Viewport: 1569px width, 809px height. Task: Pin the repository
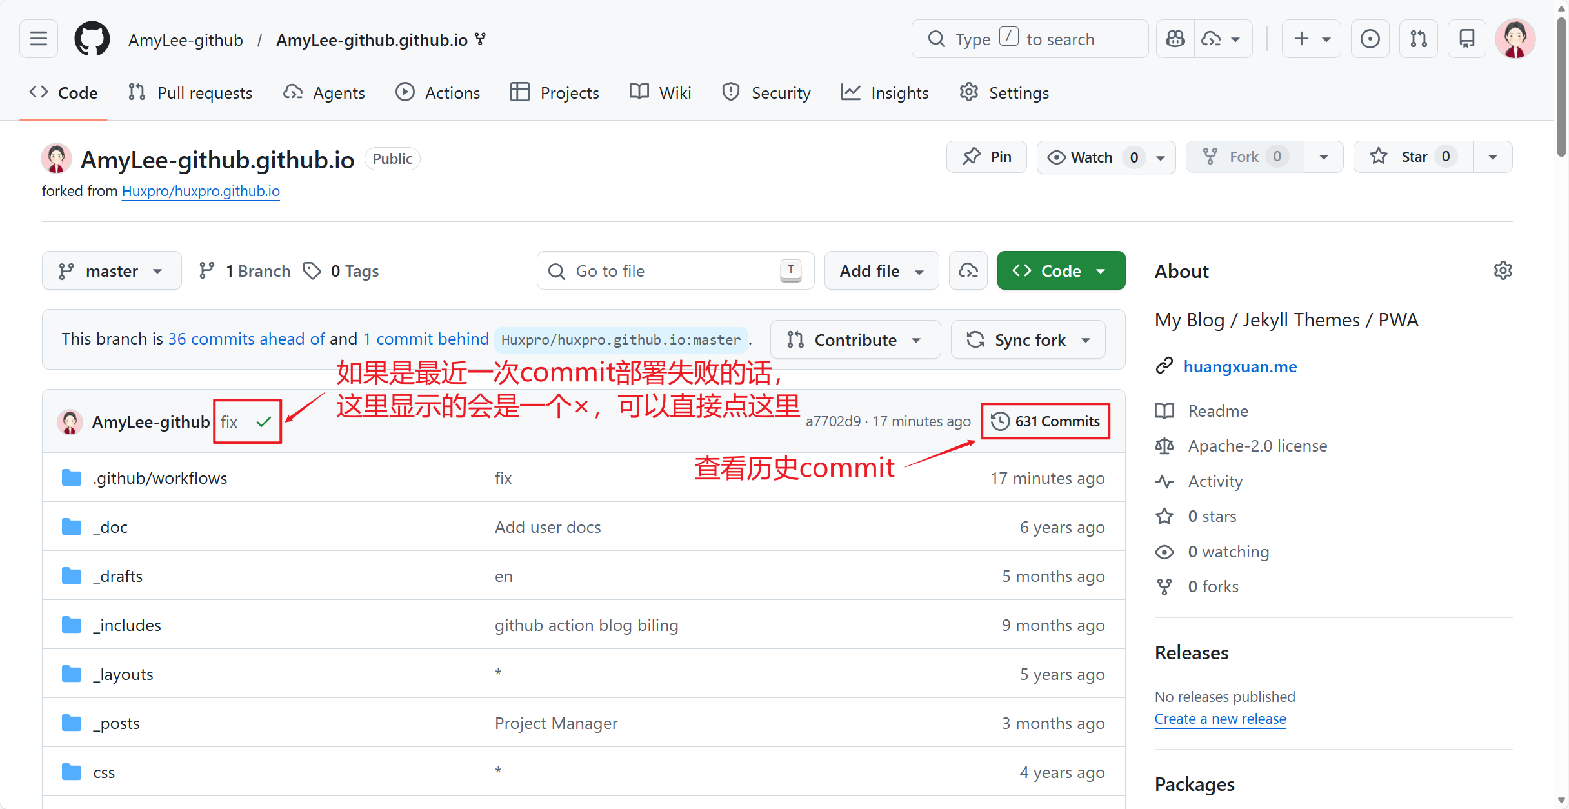(x=986, y=156)
